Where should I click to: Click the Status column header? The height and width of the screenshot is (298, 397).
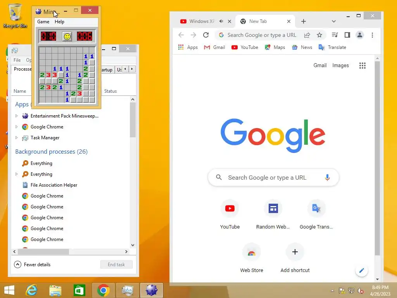click(x=110, y=91)
